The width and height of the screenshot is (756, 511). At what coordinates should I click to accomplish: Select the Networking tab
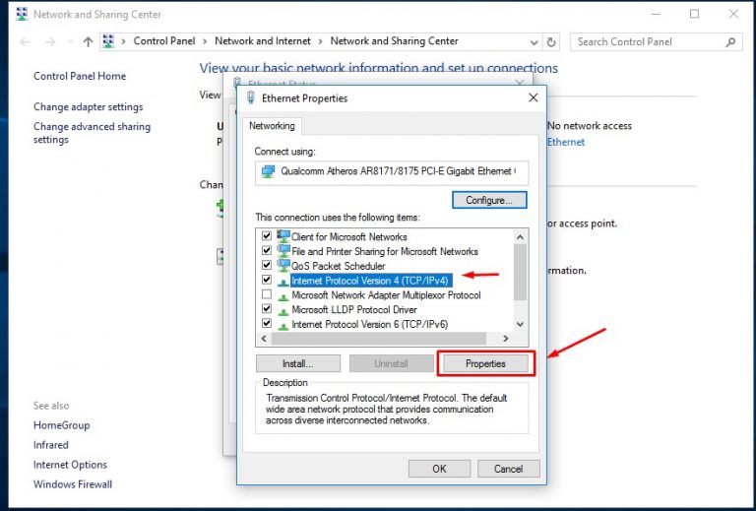(x=272, y=126)
